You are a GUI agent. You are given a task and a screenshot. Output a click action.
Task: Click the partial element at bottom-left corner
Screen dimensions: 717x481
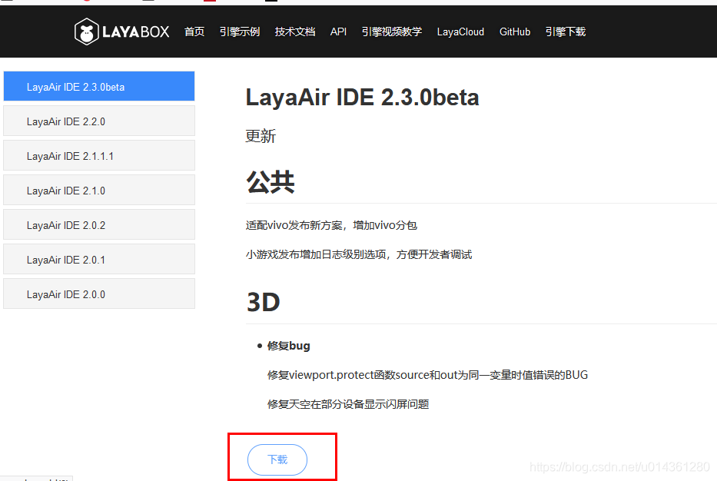click(x=36, y=477)
